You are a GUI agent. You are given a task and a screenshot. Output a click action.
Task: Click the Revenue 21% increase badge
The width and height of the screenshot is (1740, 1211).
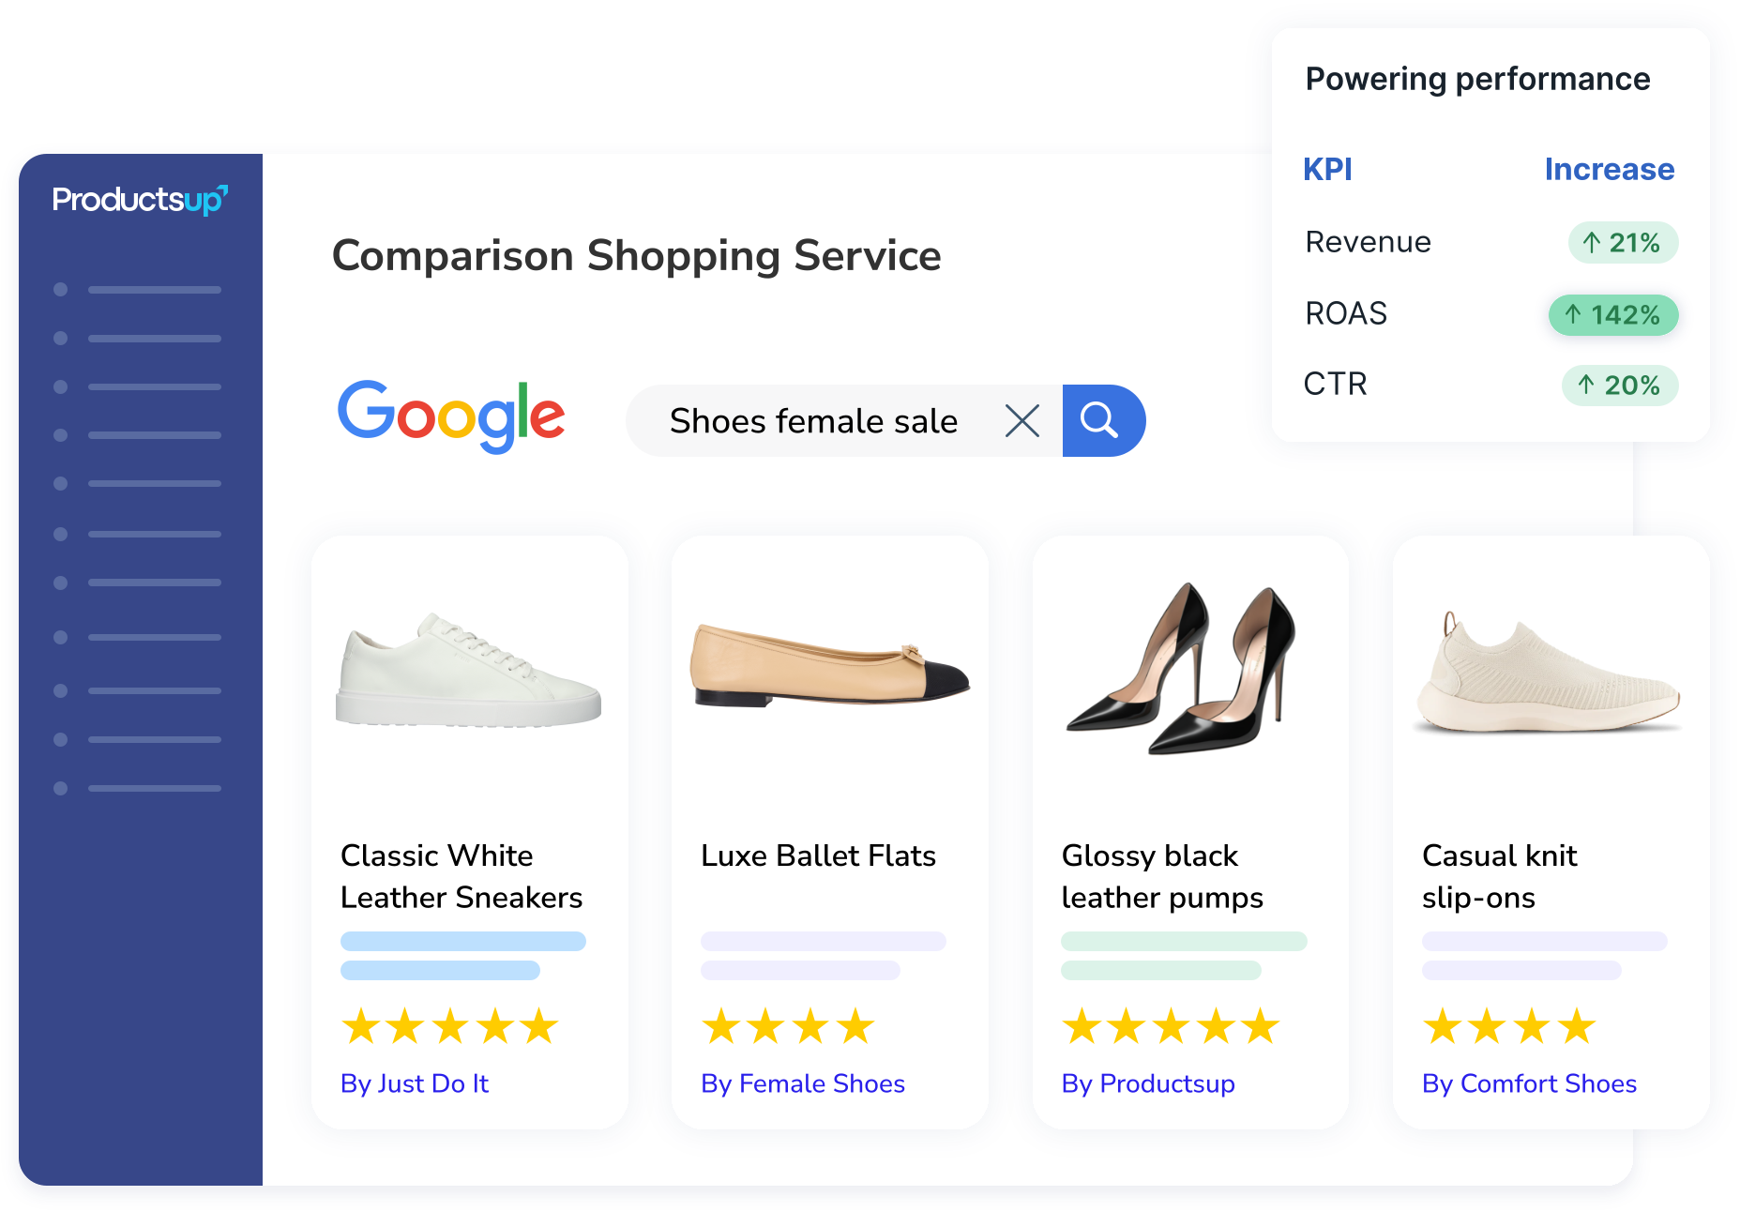[x=1623, y=243]
